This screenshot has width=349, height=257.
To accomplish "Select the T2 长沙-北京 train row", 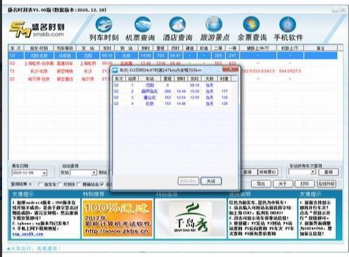I will (x=58, y=71).
